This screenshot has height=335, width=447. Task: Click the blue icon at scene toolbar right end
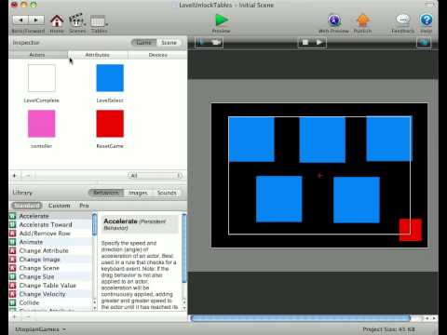pyautogui.click(x=424, y=43)
